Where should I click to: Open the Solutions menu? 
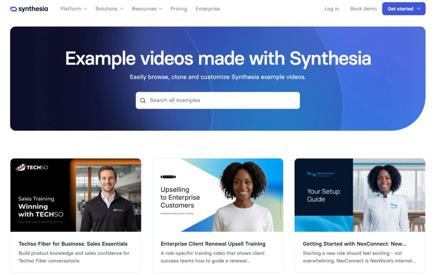pyautogui.click(x=109, y=9)
